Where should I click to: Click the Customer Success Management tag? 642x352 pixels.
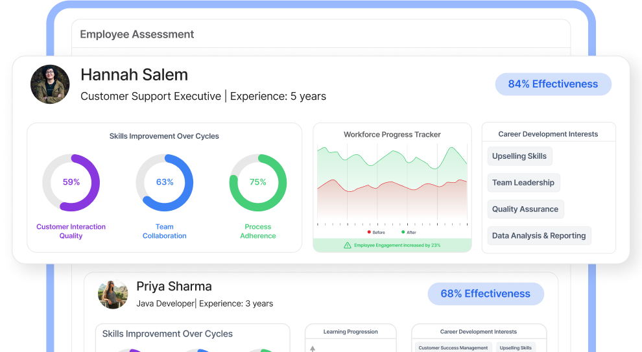(453, 347)
